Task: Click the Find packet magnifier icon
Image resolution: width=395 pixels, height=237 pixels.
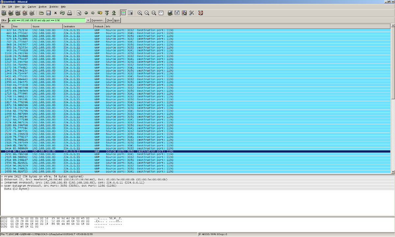Action: coord(79,13)
